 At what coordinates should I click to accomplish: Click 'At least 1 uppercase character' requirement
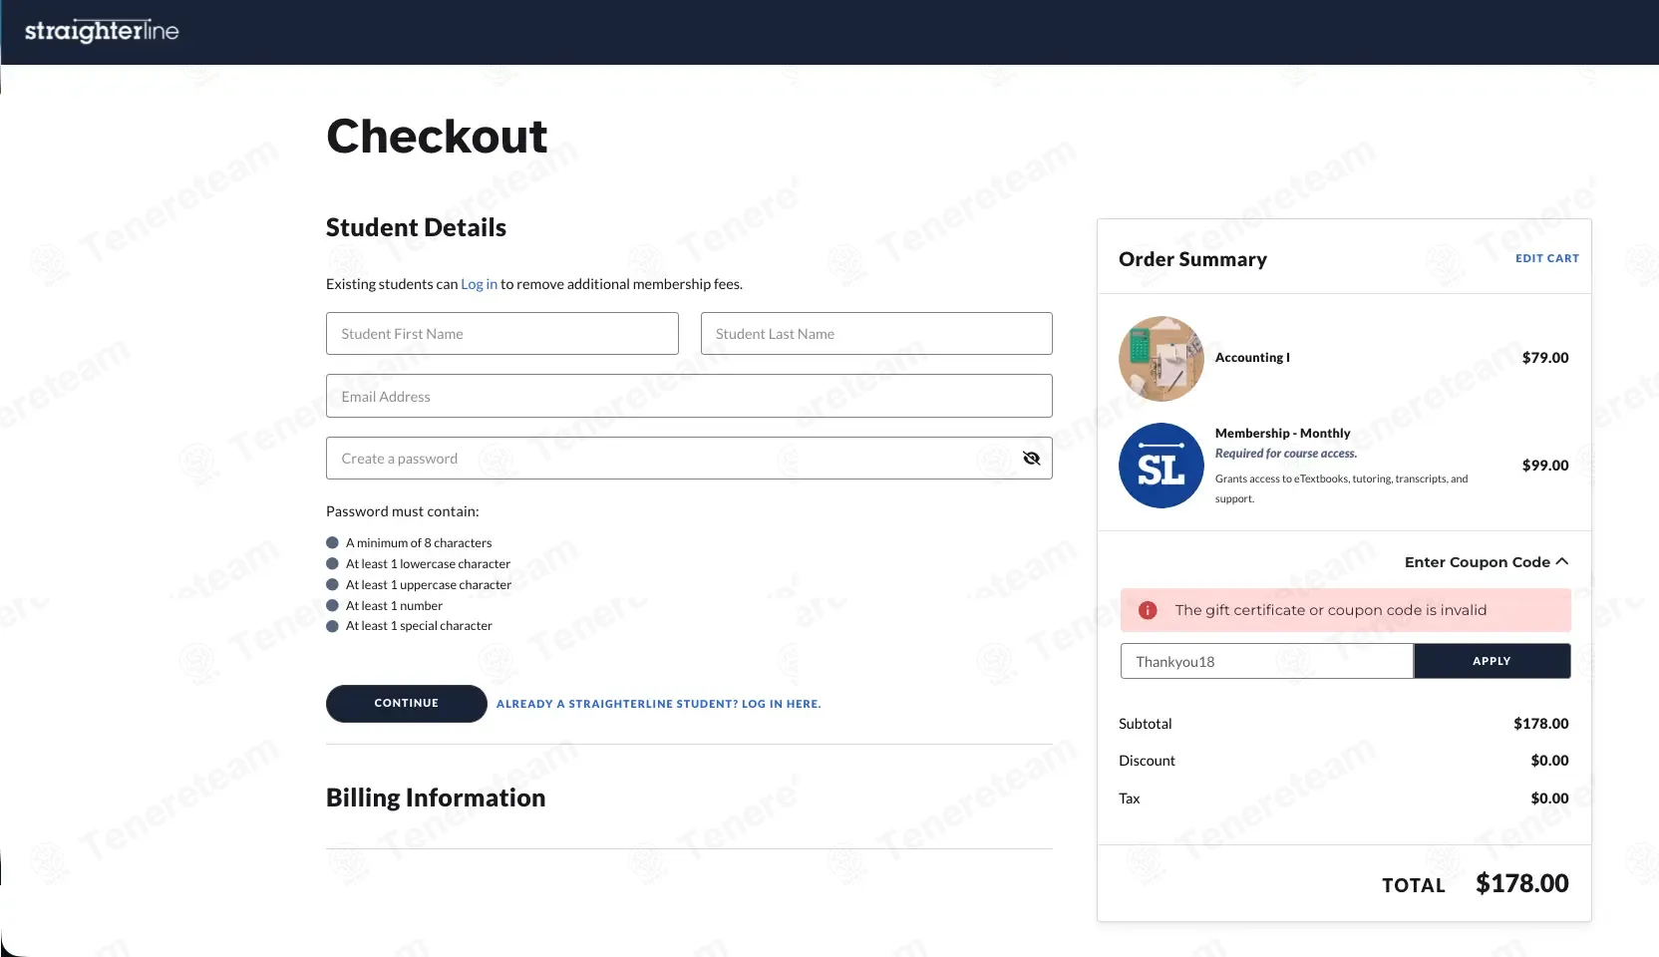(429, 585)
